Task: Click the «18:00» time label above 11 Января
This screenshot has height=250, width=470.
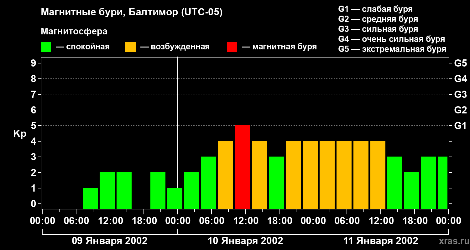Action: click(415, 221)
